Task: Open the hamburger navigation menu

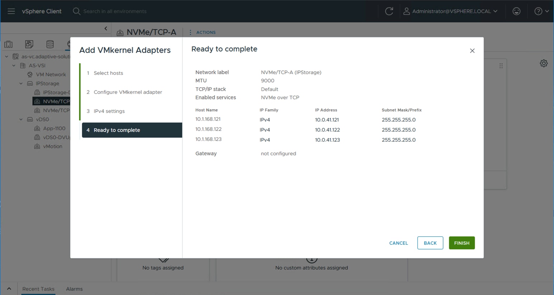Action: pyautogui.click(x=11, y=11)
